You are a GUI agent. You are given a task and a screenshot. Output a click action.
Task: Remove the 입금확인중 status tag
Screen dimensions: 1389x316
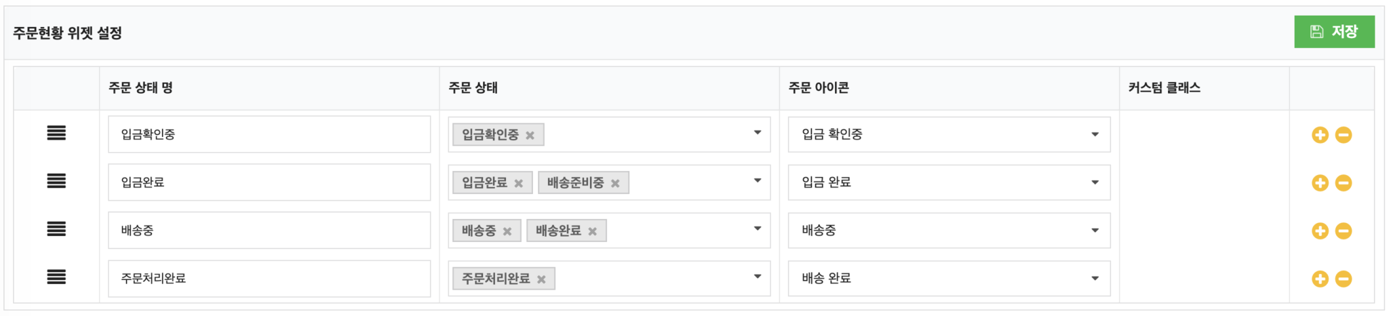point(530,136)
